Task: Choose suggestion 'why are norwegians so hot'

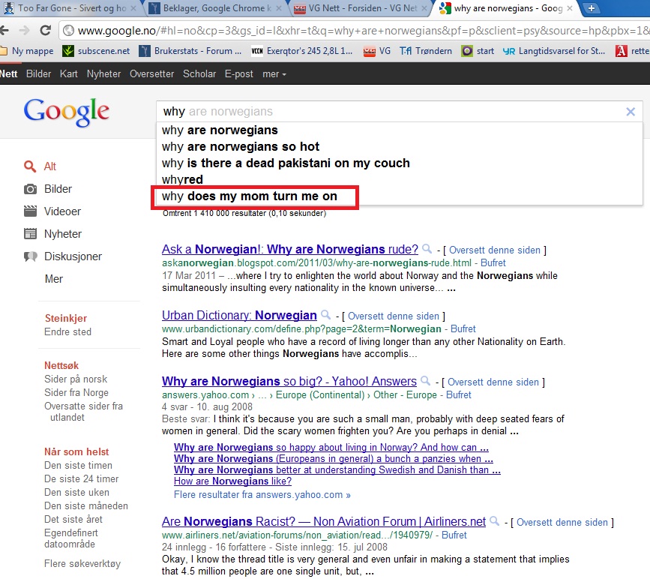Action: [399, 146]
